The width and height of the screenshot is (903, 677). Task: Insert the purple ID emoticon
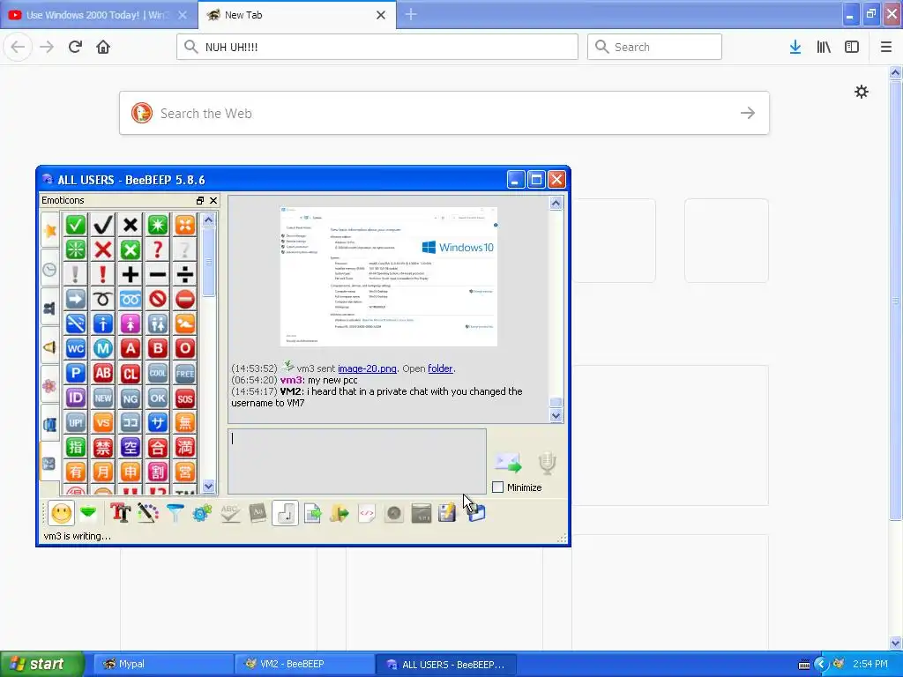[76, 398]
